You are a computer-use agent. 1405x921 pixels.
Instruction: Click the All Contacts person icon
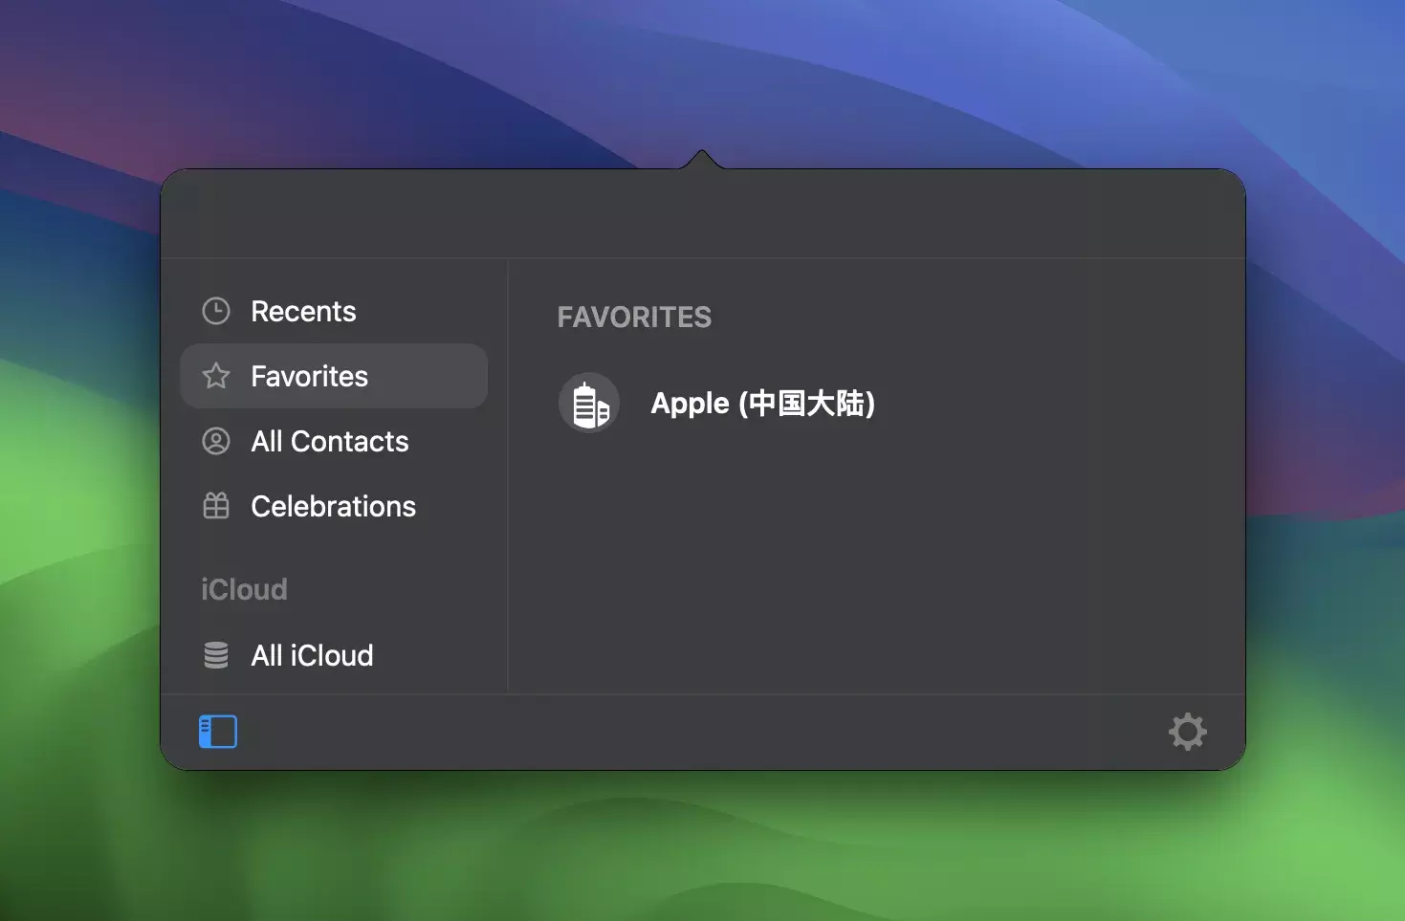(x=216, y=441)
